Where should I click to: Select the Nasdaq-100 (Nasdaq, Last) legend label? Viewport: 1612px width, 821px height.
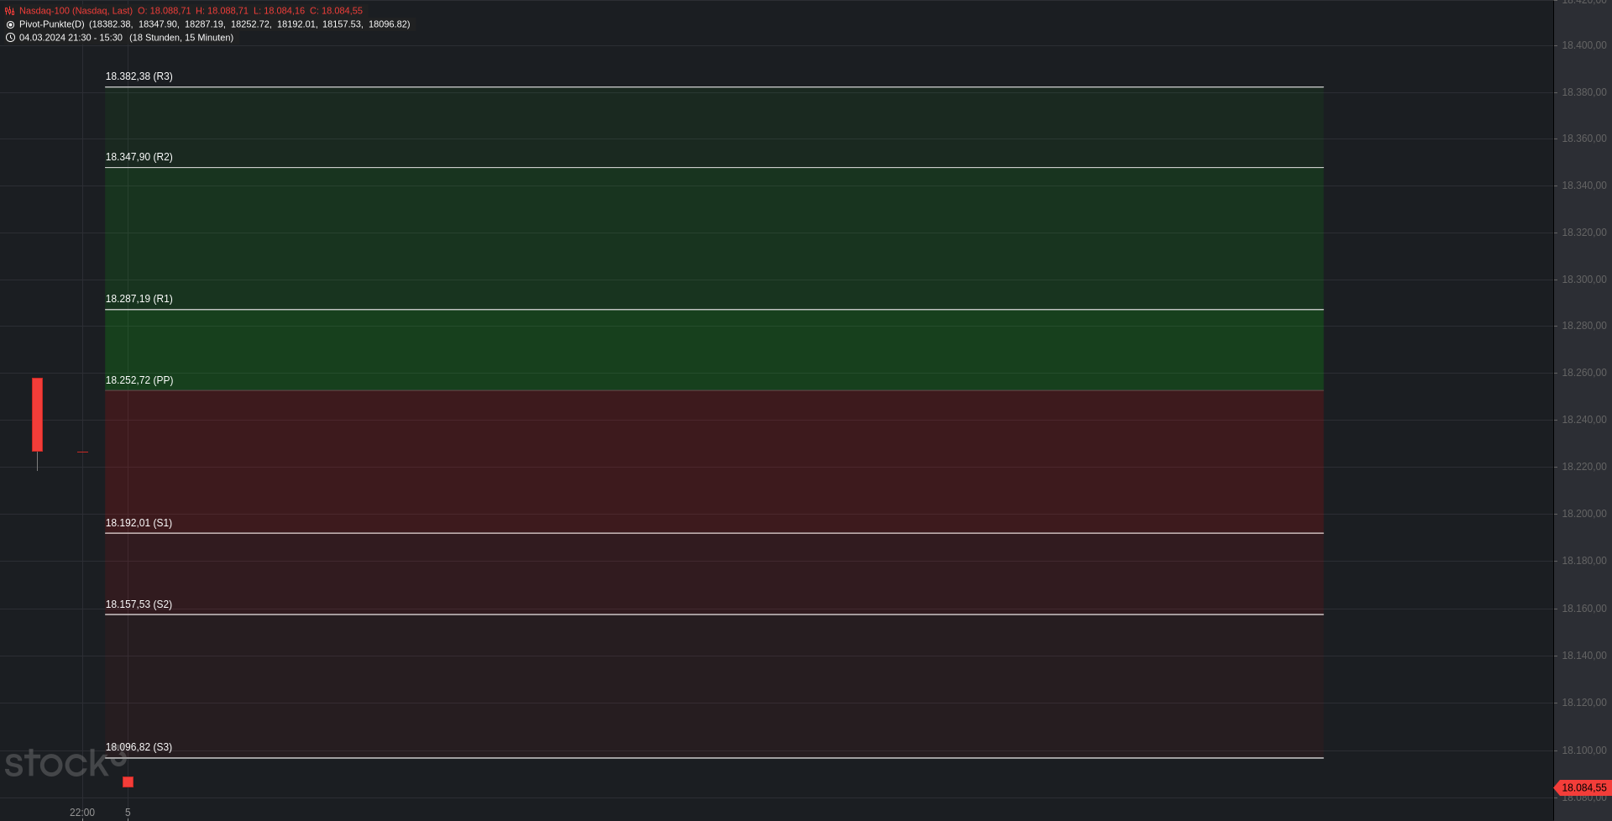pyautogui.click(x=76, y=11)
